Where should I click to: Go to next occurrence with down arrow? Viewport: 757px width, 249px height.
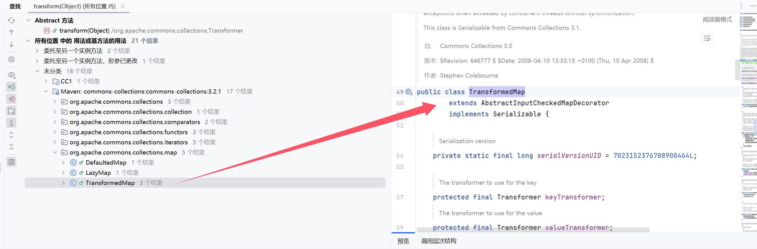coord(11,44)
